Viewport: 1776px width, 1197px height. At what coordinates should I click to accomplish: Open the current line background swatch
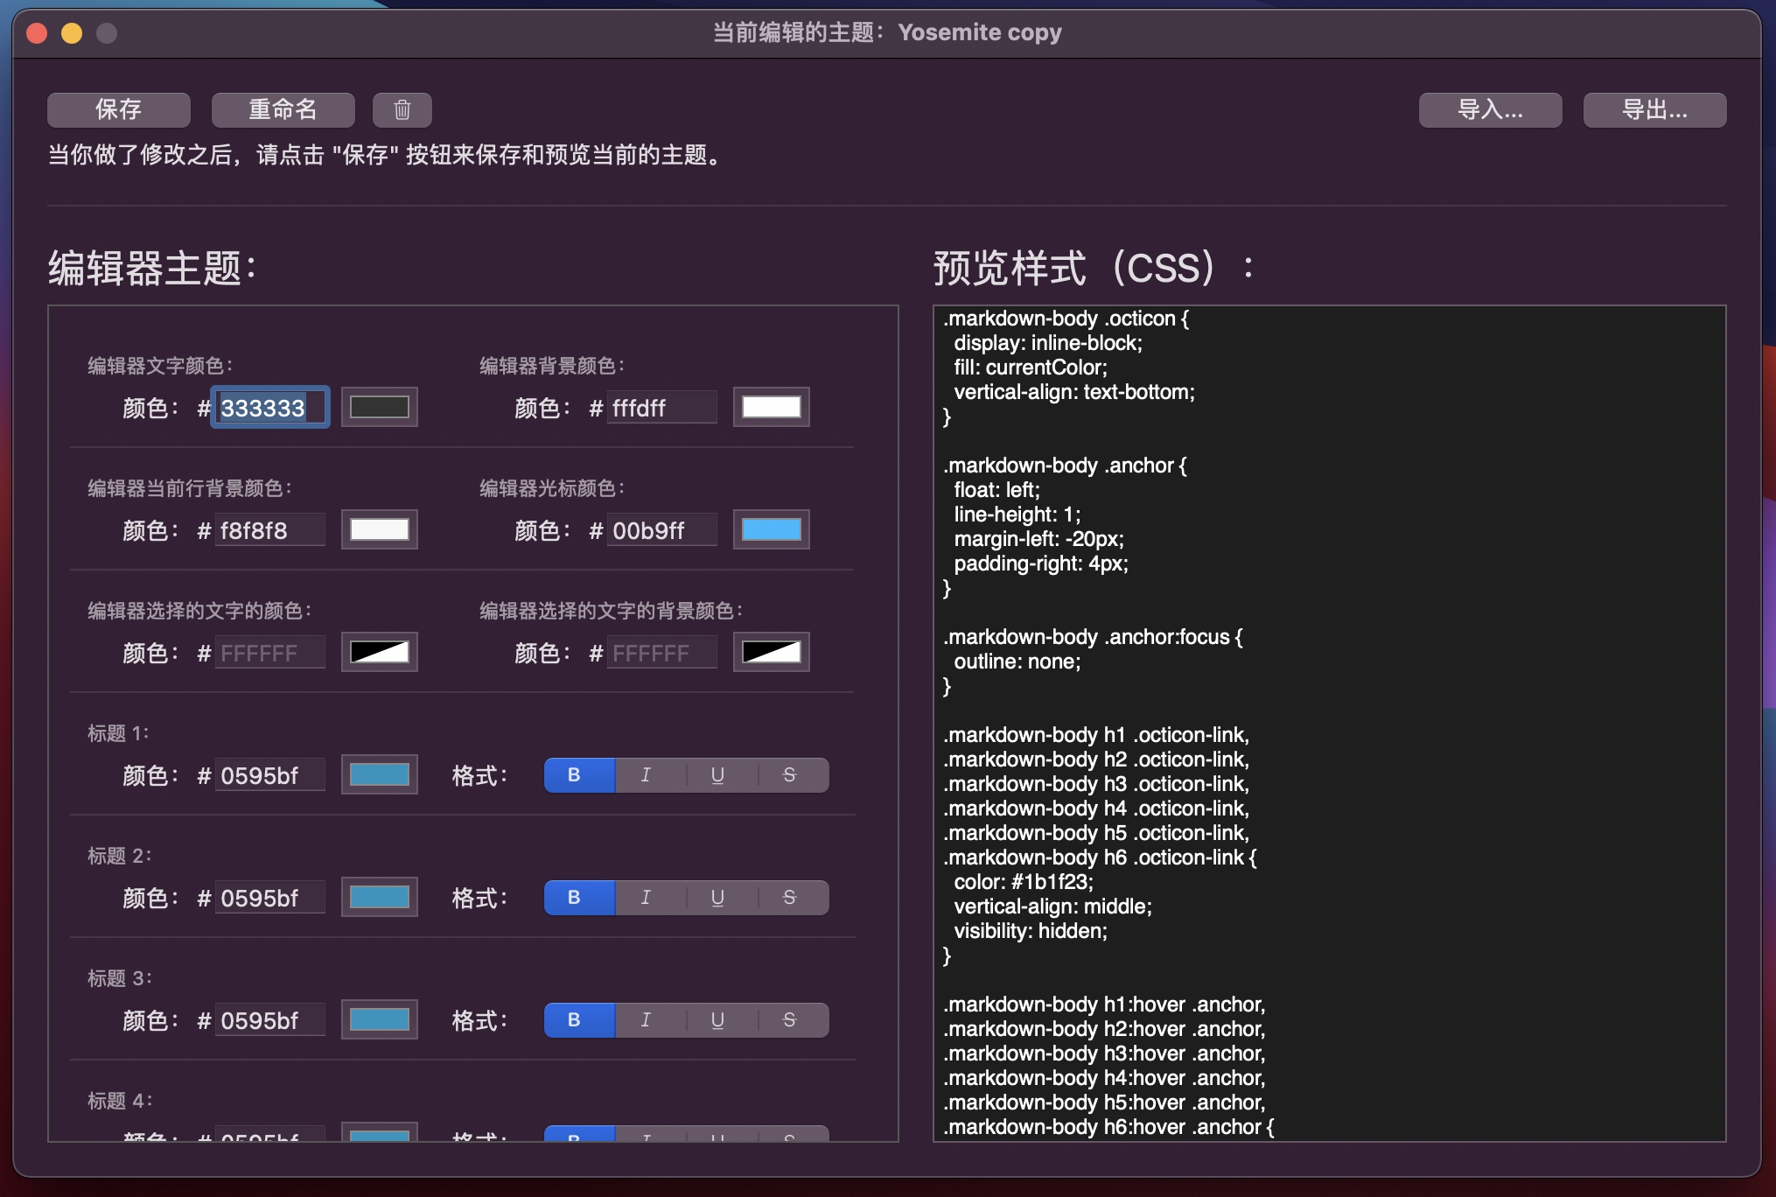379,529
